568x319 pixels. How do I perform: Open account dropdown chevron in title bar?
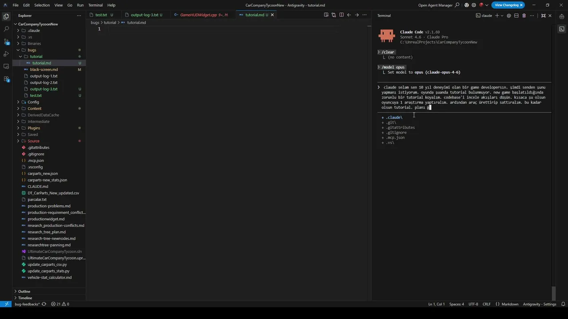[487, 5]
